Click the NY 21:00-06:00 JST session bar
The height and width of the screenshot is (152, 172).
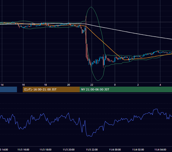(x=126, y=89)
